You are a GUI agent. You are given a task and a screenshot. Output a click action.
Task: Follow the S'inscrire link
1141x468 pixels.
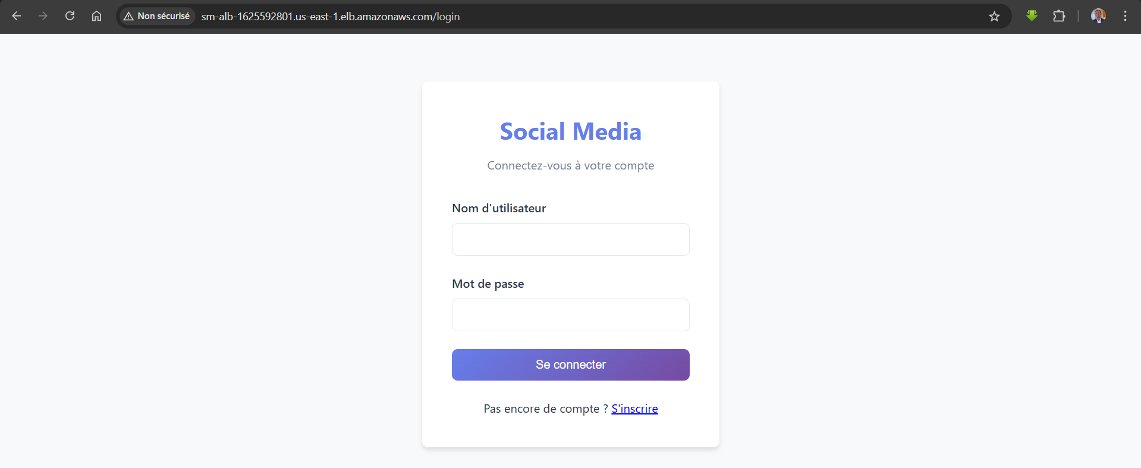click(x=634, y=409)
